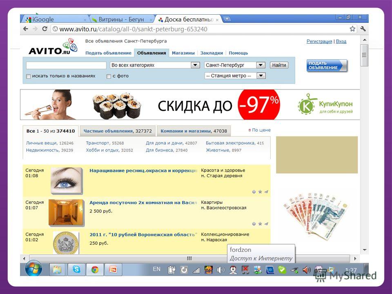Open the 'Помощь' menu item
The height and width of the screenshot is (294, 392).
click(x=238, y=53)
